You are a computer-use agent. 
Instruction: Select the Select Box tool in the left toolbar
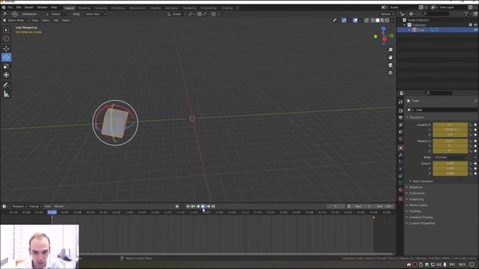[6, 30]
